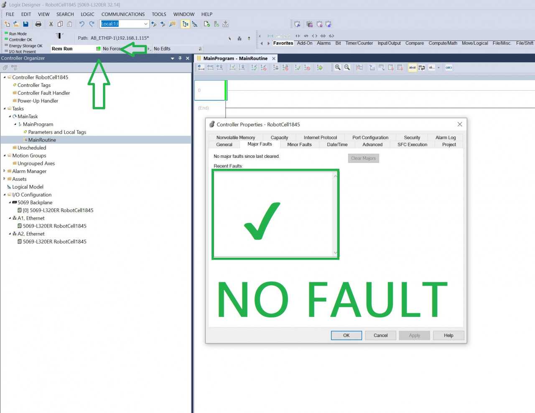The image size is (535, 413).
Task: Zoom out of the ladder routine
Action: pos(347,68)
